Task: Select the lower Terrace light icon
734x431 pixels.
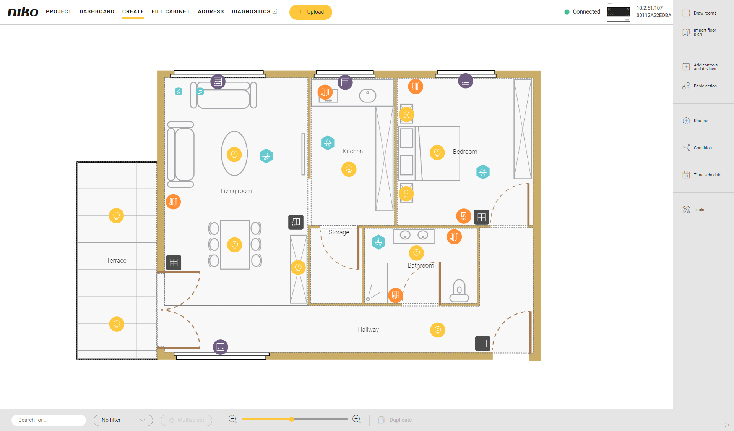Action: [117, 324]
